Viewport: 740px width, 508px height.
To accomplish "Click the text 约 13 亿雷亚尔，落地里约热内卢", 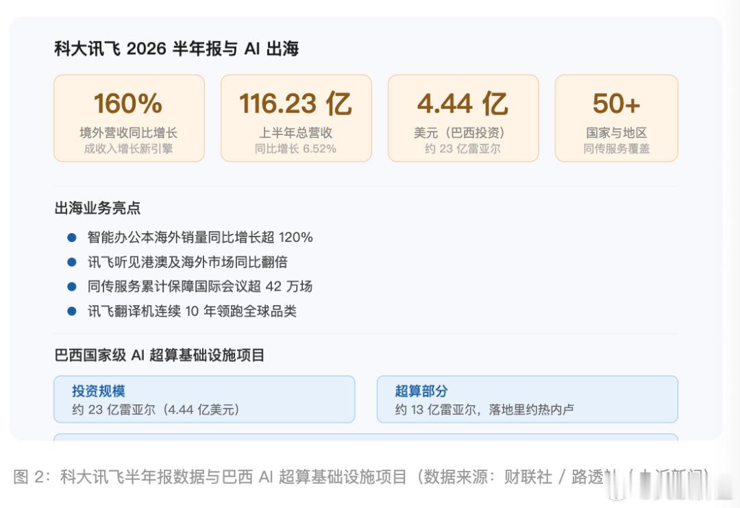I will click(484, 409).
